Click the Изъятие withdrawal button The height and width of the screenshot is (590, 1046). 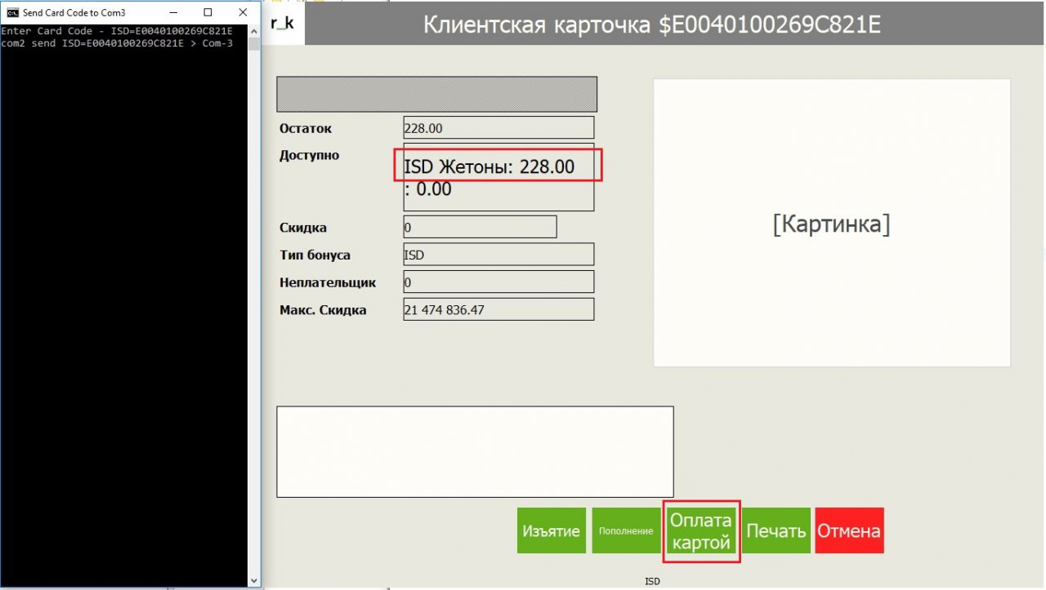(551, 530)
